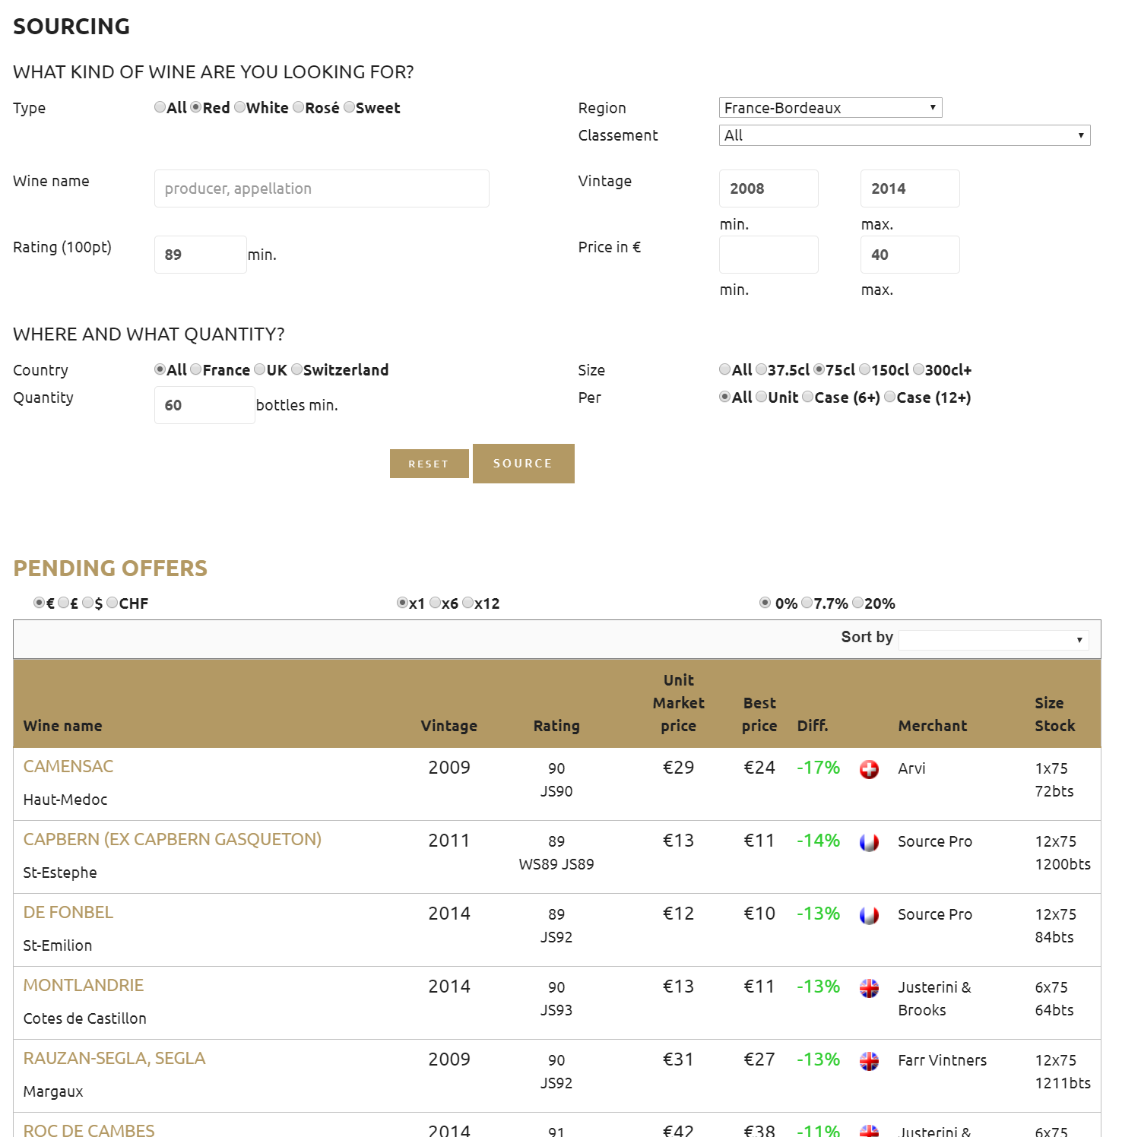Click the Best price column header
1122x1137 pixels.
(759, 714)
